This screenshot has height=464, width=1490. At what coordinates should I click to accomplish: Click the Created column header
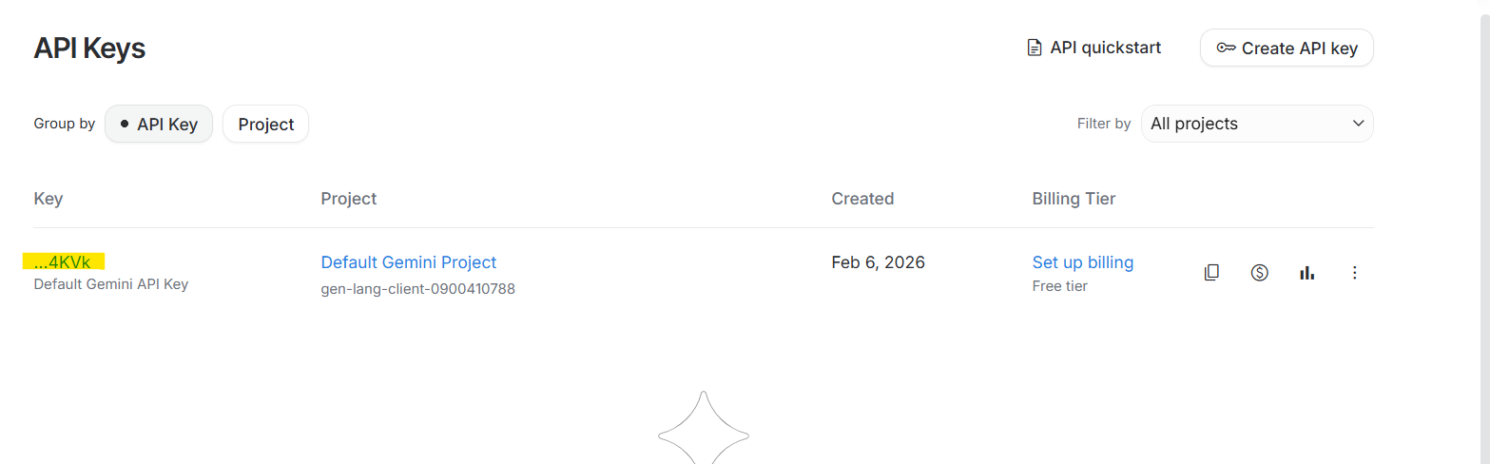pyautogui.click(x=862, y=199)
